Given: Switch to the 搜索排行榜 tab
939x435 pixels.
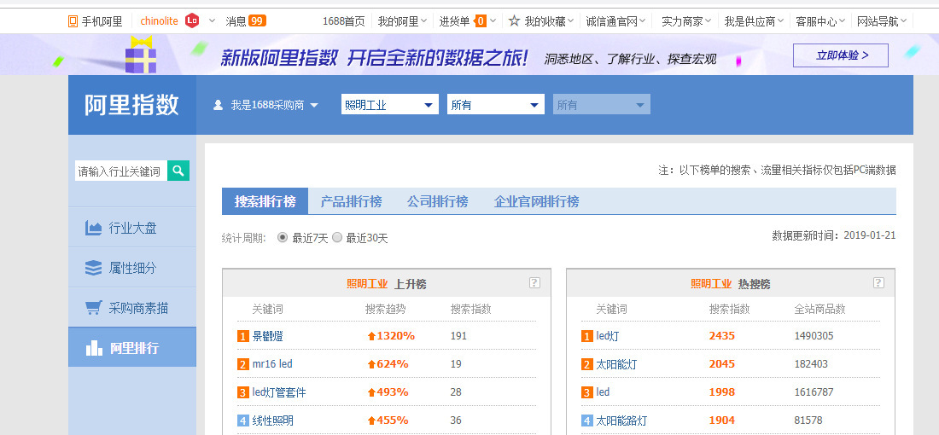Looking at the screenshot, I should coord(265,201).
